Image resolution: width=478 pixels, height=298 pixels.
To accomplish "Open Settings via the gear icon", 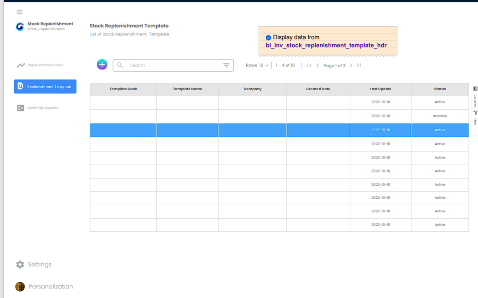I will [x=20, y=264].
